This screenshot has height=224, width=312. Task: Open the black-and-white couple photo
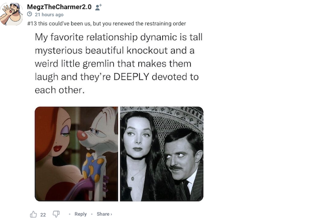(x=162, y=154)
